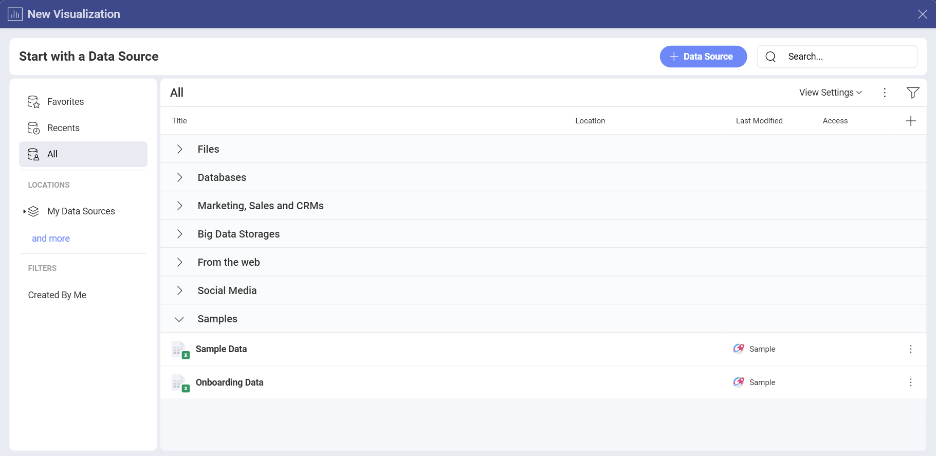Click the 'and more' link
Screen dimensions: 936x456
click(x=51, y=239)
